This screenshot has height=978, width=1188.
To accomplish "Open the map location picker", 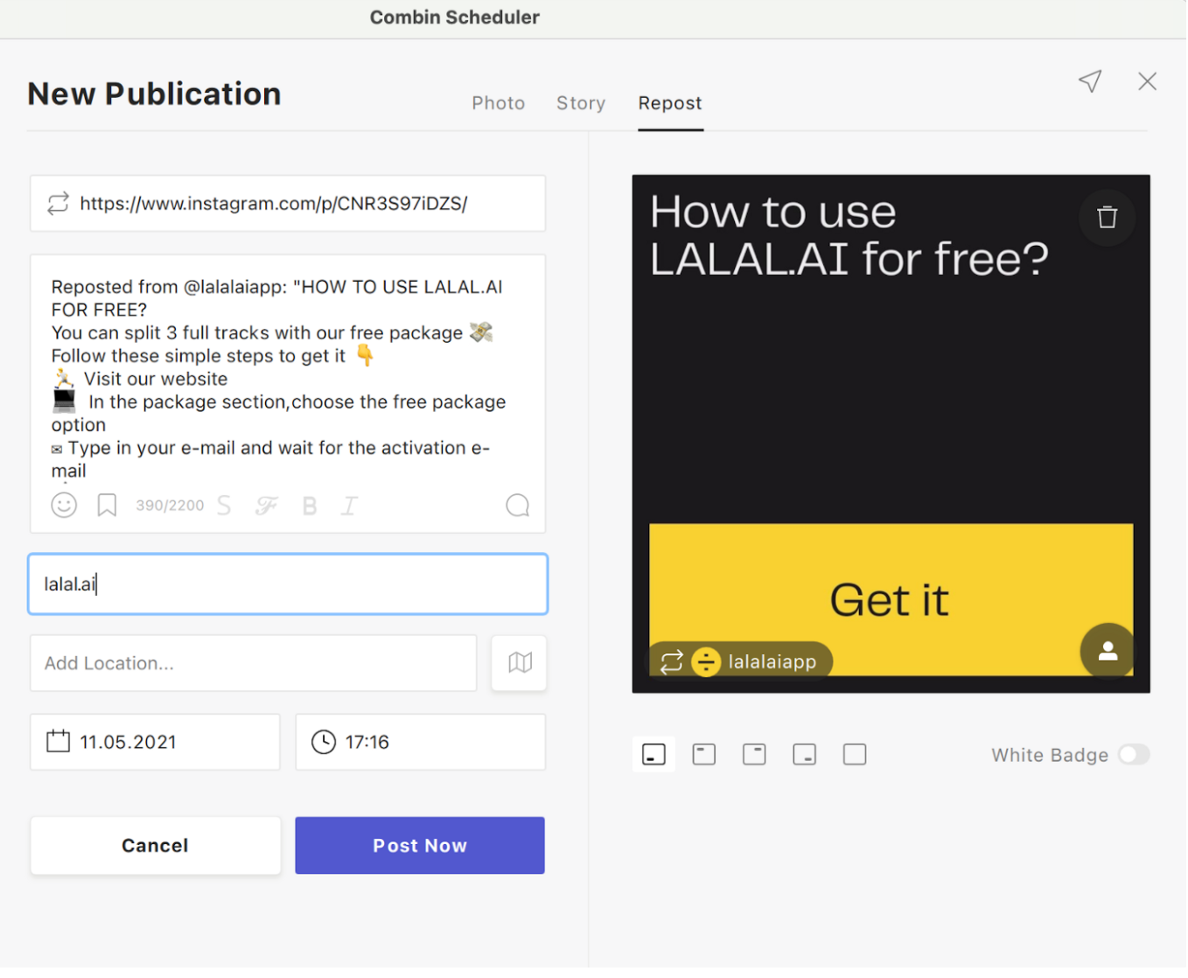I will coord(520,663).
